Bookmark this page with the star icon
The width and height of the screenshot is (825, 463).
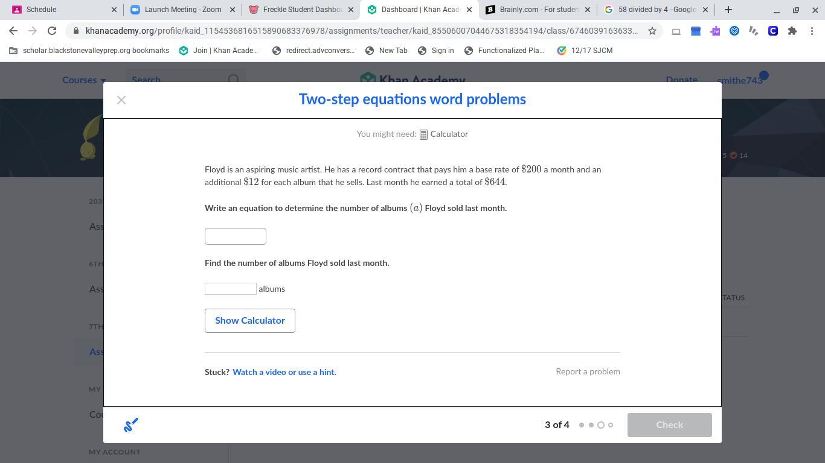652,31
